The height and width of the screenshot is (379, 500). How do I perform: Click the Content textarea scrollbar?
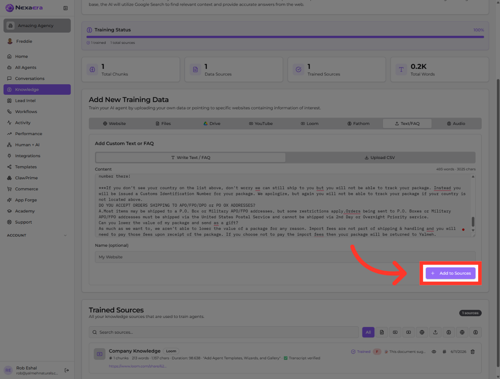(473, 222)
